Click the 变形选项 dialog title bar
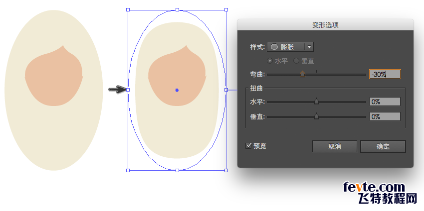The image size is (424, 211). [x=325, y=25]
